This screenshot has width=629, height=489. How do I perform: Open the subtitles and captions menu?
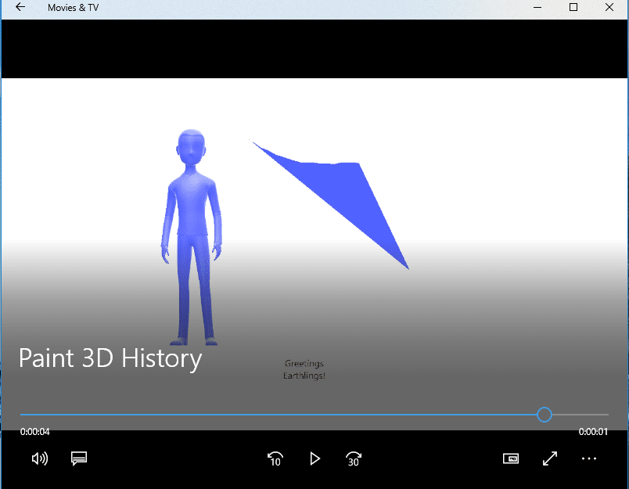click(79, 458)
